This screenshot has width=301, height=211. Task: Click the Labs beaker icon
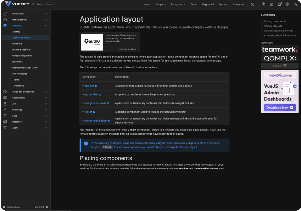pos(5,116)
